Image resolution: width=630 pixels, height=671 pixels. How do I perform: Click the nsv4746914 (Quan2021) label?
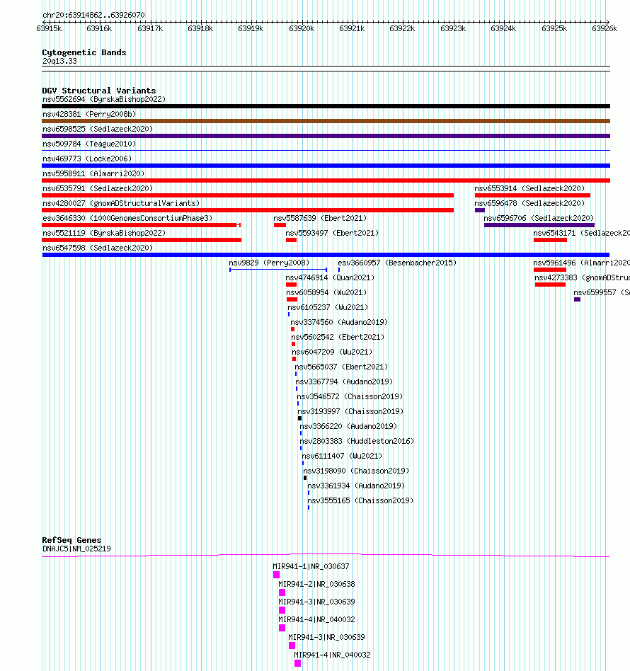[330, 277]
